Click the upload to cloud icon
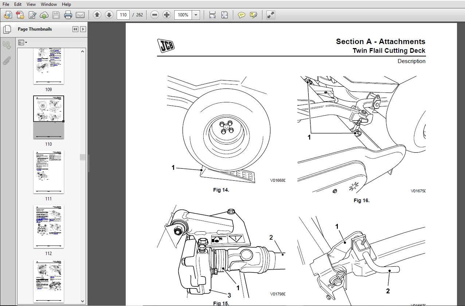The width and height of the screenshot is (465, 306). point(44,15)
